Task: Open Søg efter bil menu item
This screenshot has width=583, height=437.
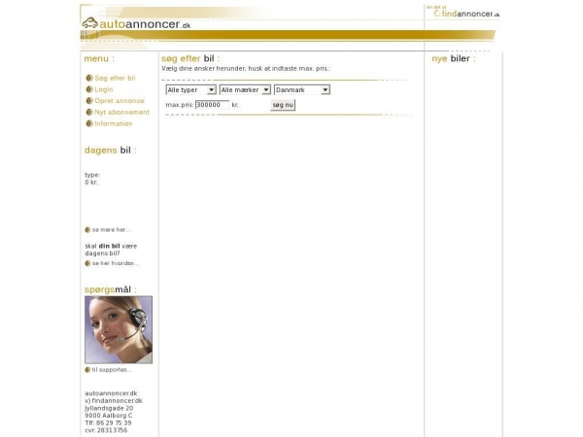Action: click(115, 78)
